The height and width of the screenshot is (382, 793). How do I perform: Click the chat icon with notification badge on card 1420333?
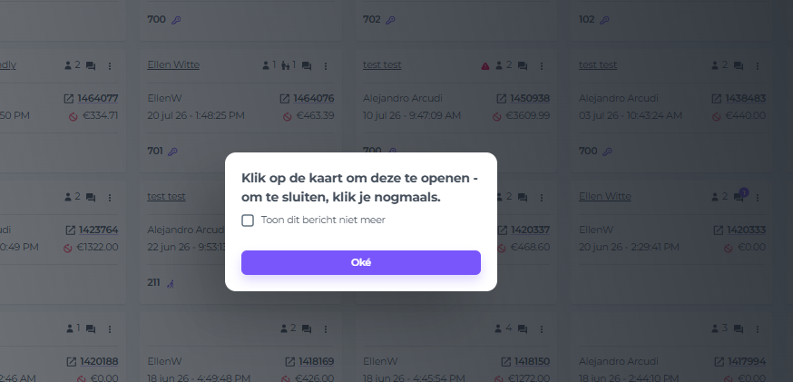739,197
